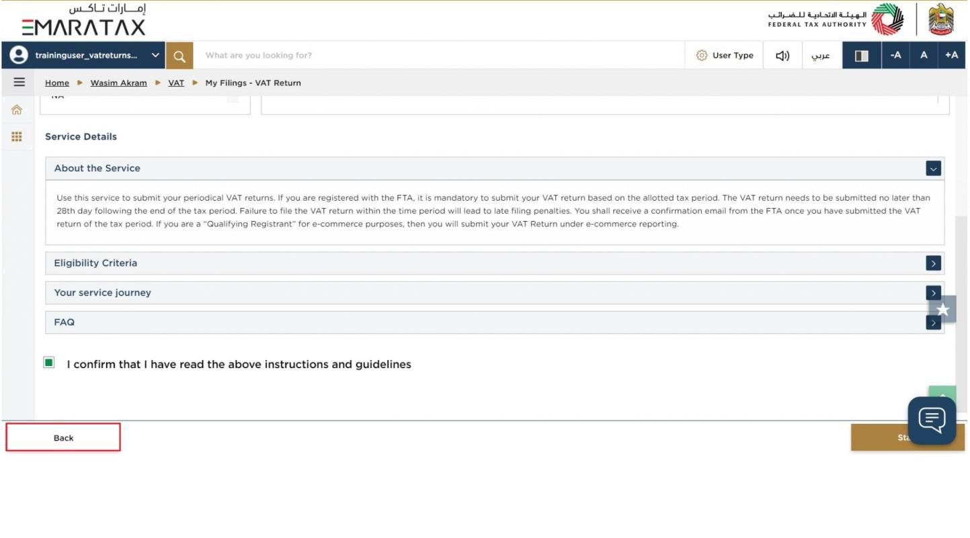
Task: Focus the 'What are you looking for?' search field
Action: (439, 56)
